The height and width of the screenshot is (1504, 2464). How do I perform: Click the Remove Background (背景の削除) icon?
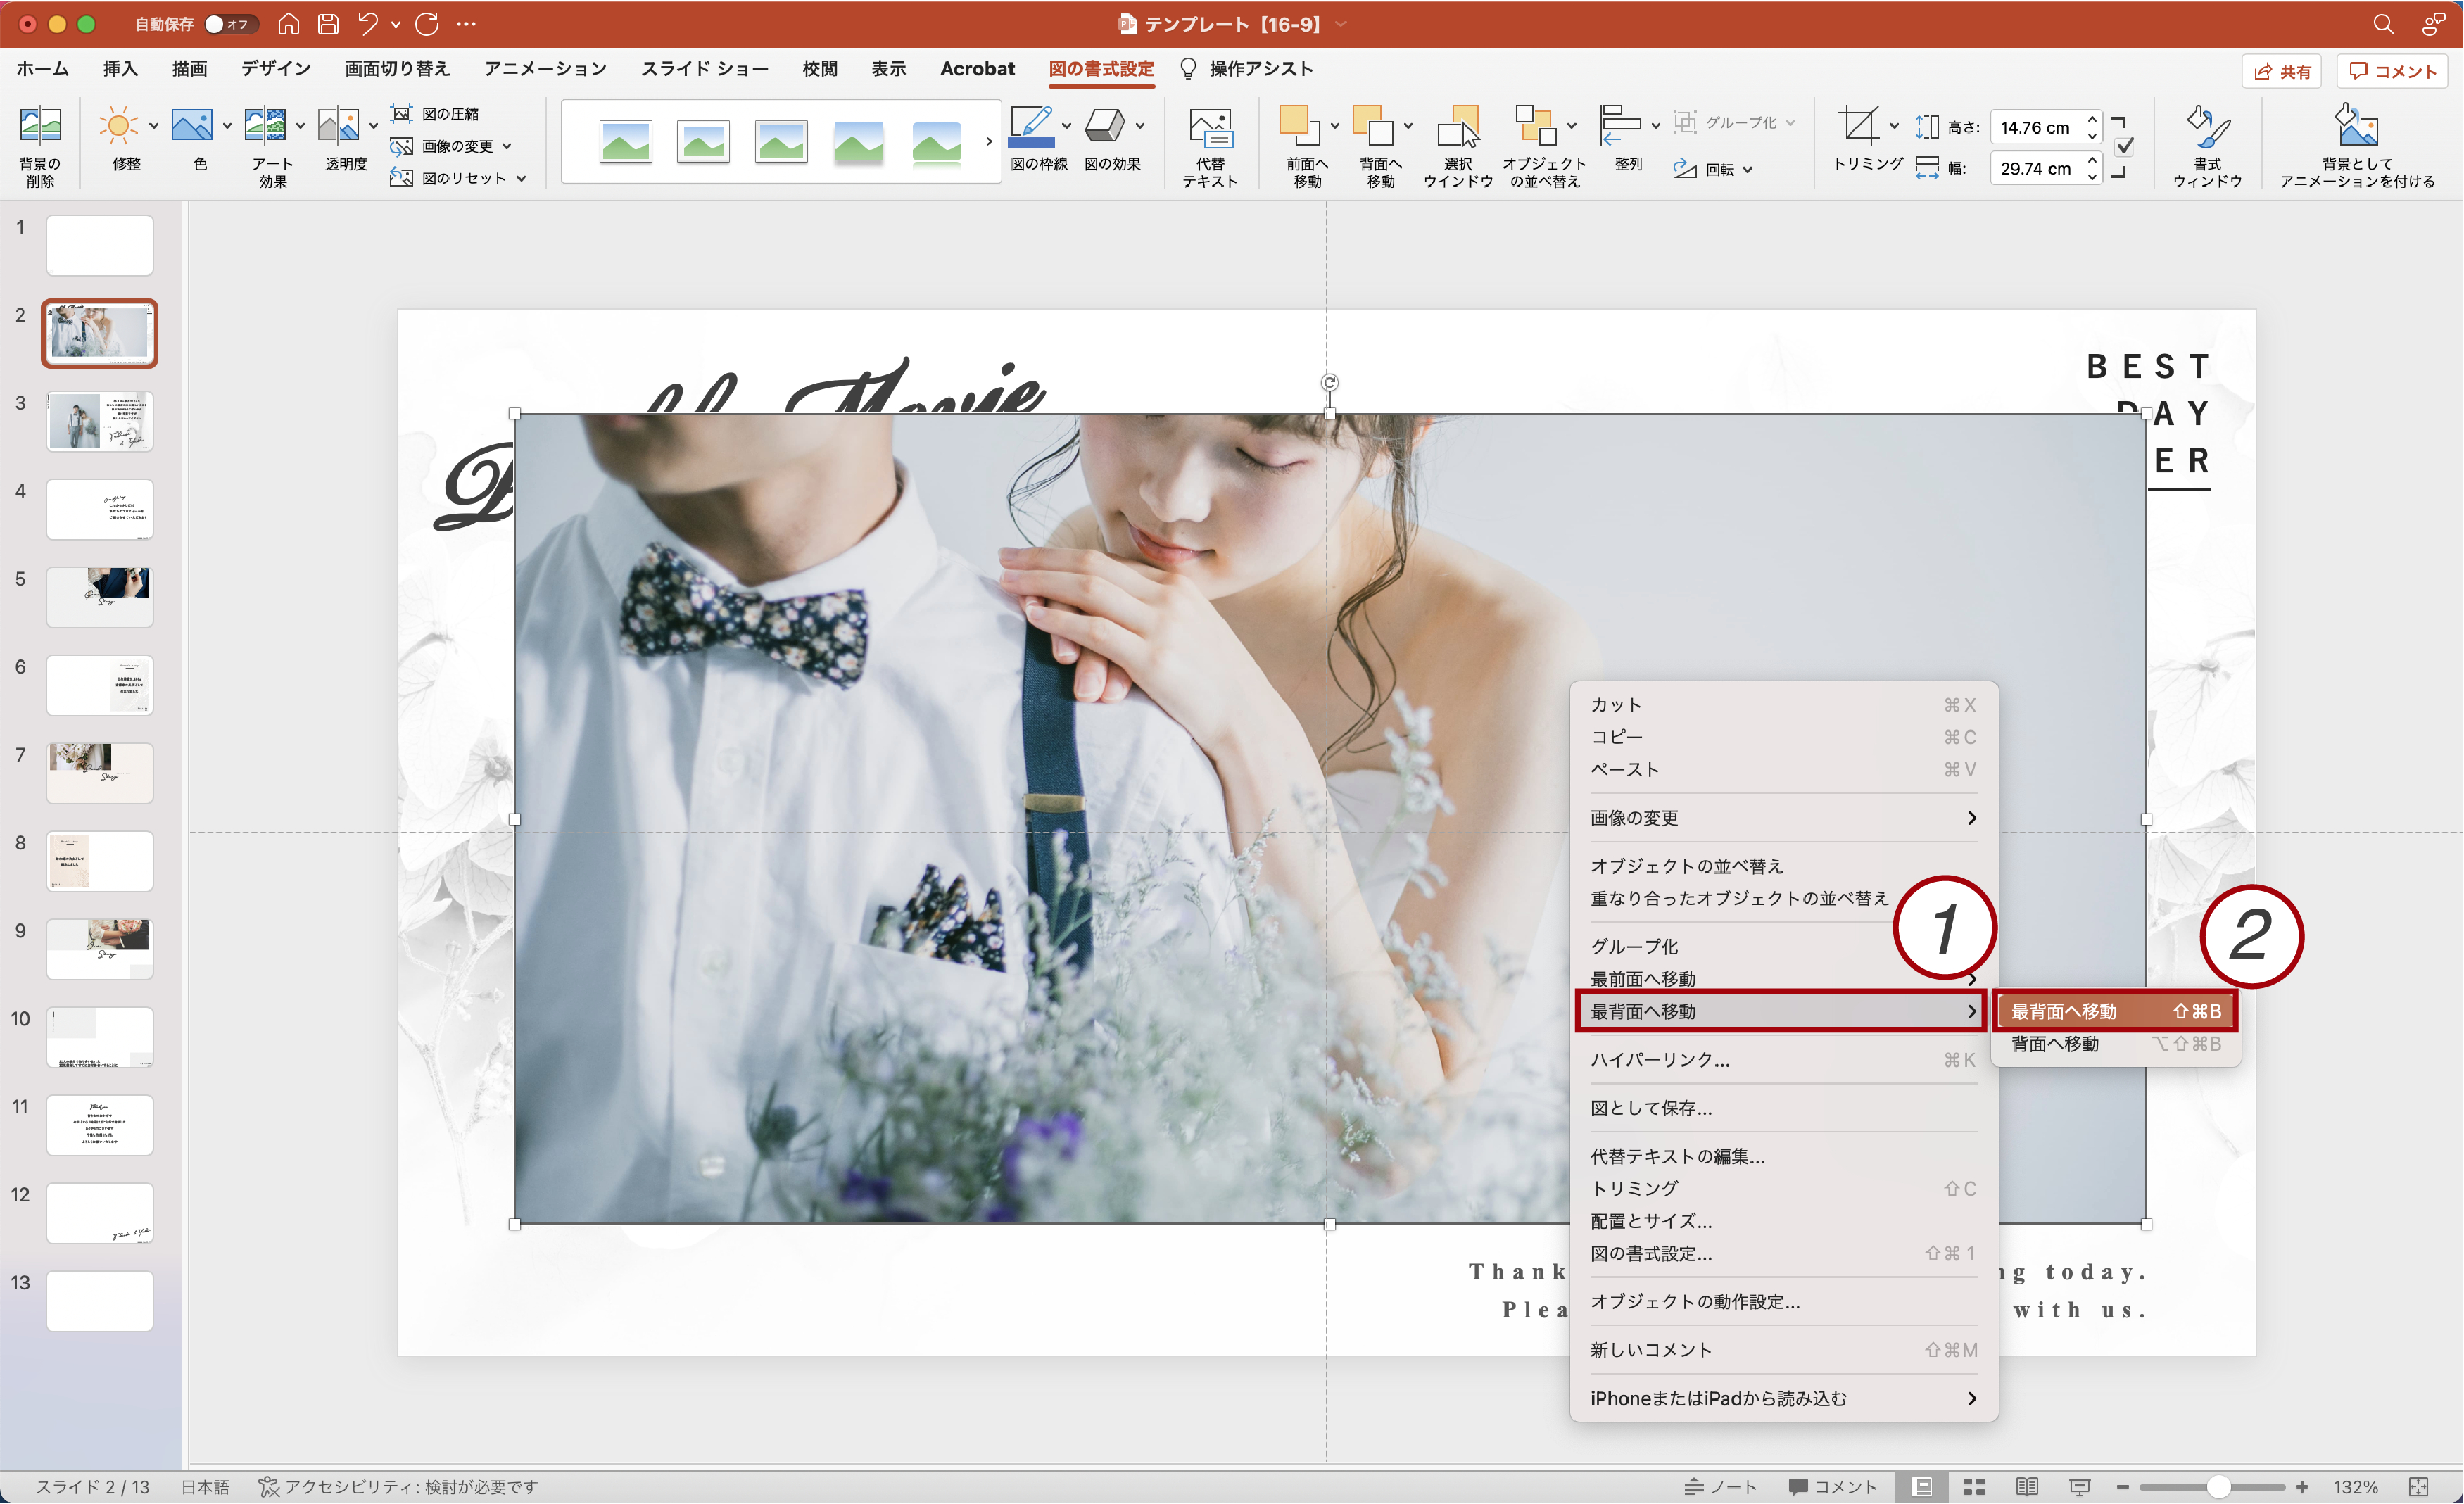[40, 127]
